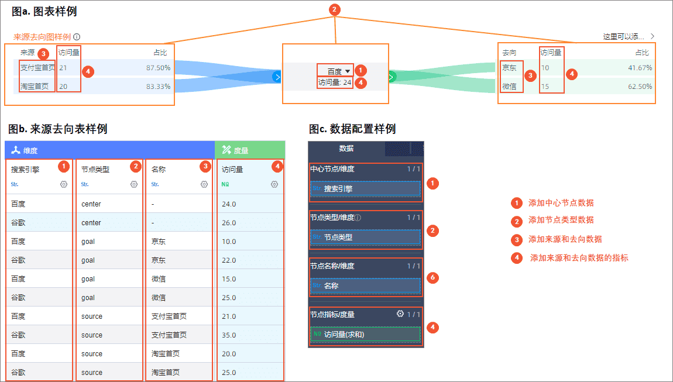Image resolution: width=673 pixels, height=382 pixels.
Task: Click the blue arrow circle left of center node
Action: [x=277, y=77]
